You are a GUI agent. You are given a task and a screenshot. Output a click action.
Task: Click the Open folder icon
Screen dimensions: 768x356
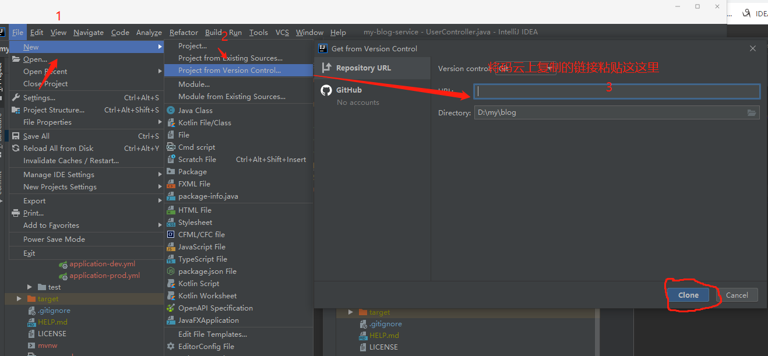pos(16,59)
